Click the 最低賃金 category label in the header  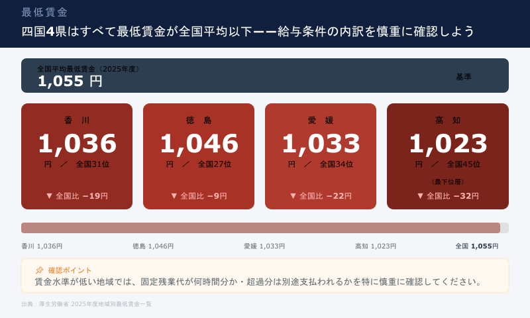(44, 13)
